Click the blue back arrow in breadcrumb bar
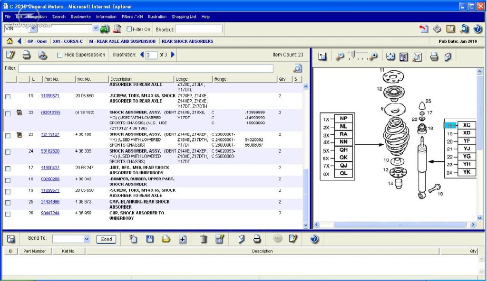This screenshot has width=487, height=281. tap(19, 41)
